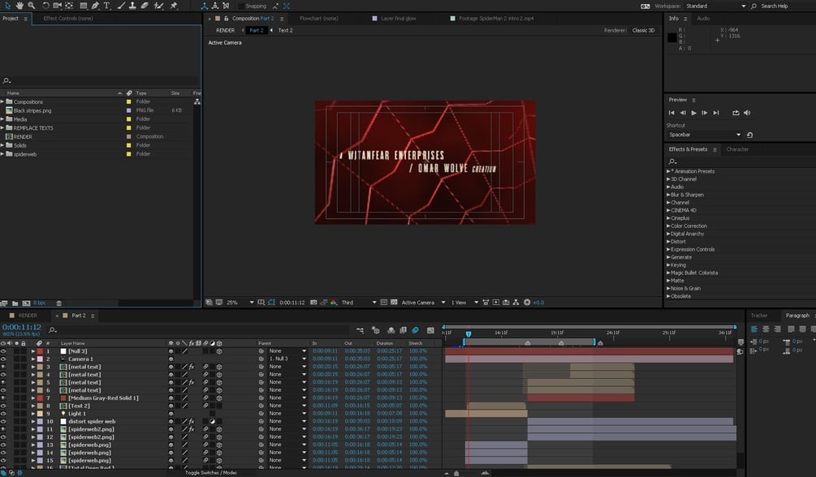Select the Hand tool
The height and width of the screenshot is (477, 816).
[x=19, y=6]
